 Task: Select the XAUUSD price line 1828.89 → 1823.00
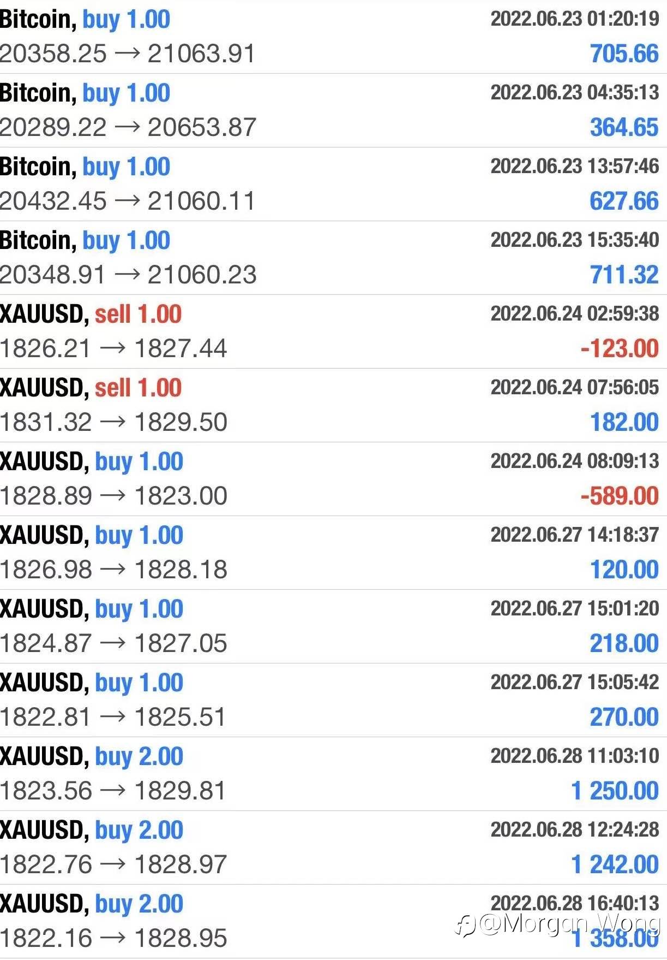pos(113,496)
